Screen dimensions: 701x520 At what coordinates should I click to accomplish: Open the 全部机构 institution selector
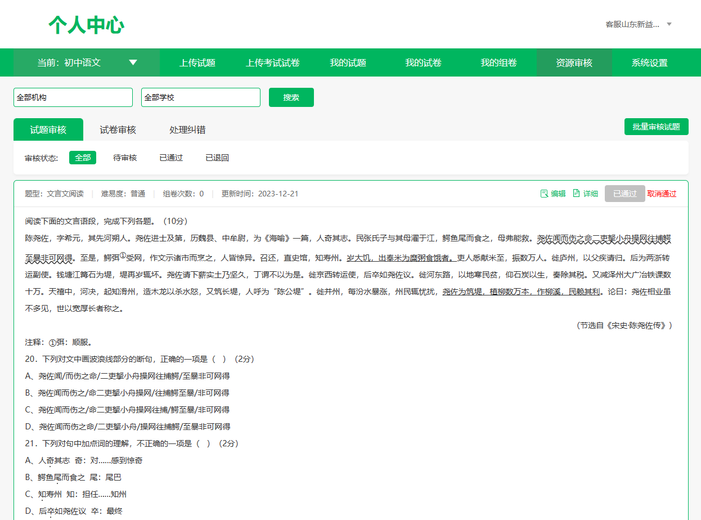(x=73, y=97)
